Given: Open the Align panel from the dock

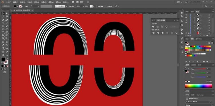Looking at the screenshot, I should 182,21.
